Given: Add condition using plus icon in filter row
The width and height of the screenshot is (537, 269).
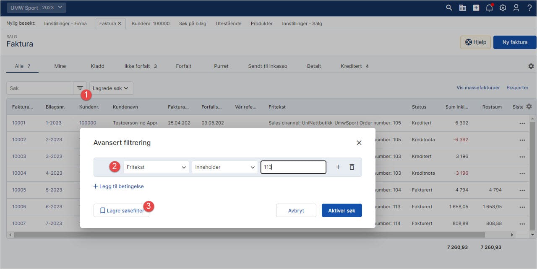Looking at the screenshot, I should click(338, 167).
